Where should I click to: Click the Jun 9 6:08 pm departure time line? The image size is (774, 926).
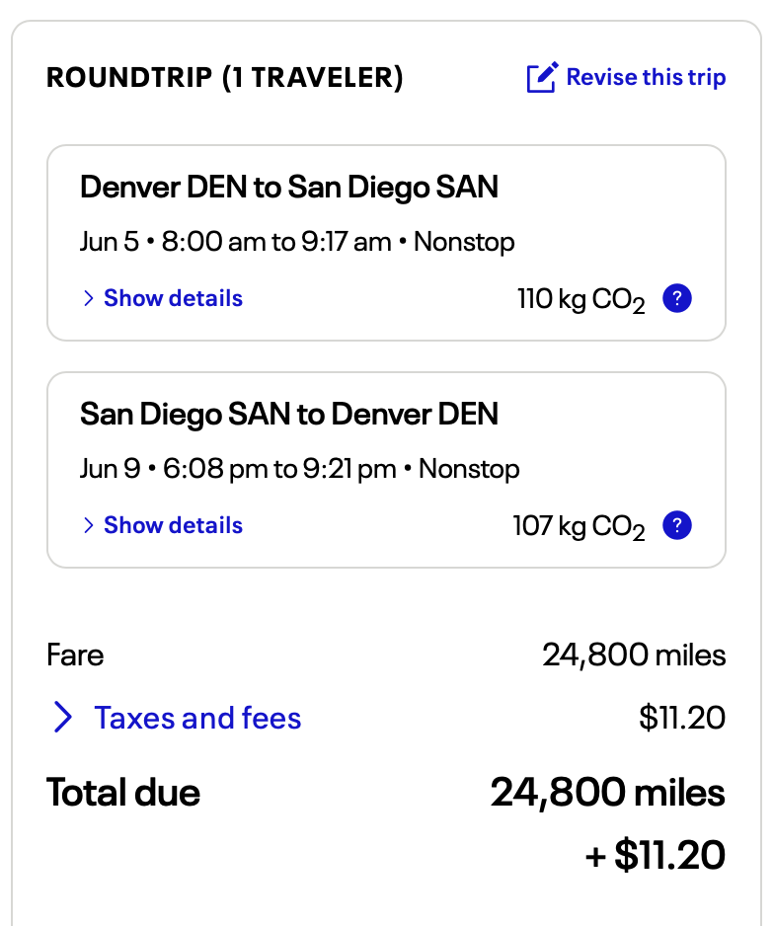click(x=299, y=469)
